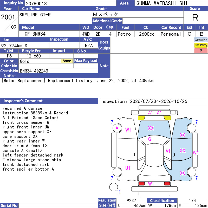
Task: Click the Inquiry No value 20780013
Action: (x=36, y=3)
